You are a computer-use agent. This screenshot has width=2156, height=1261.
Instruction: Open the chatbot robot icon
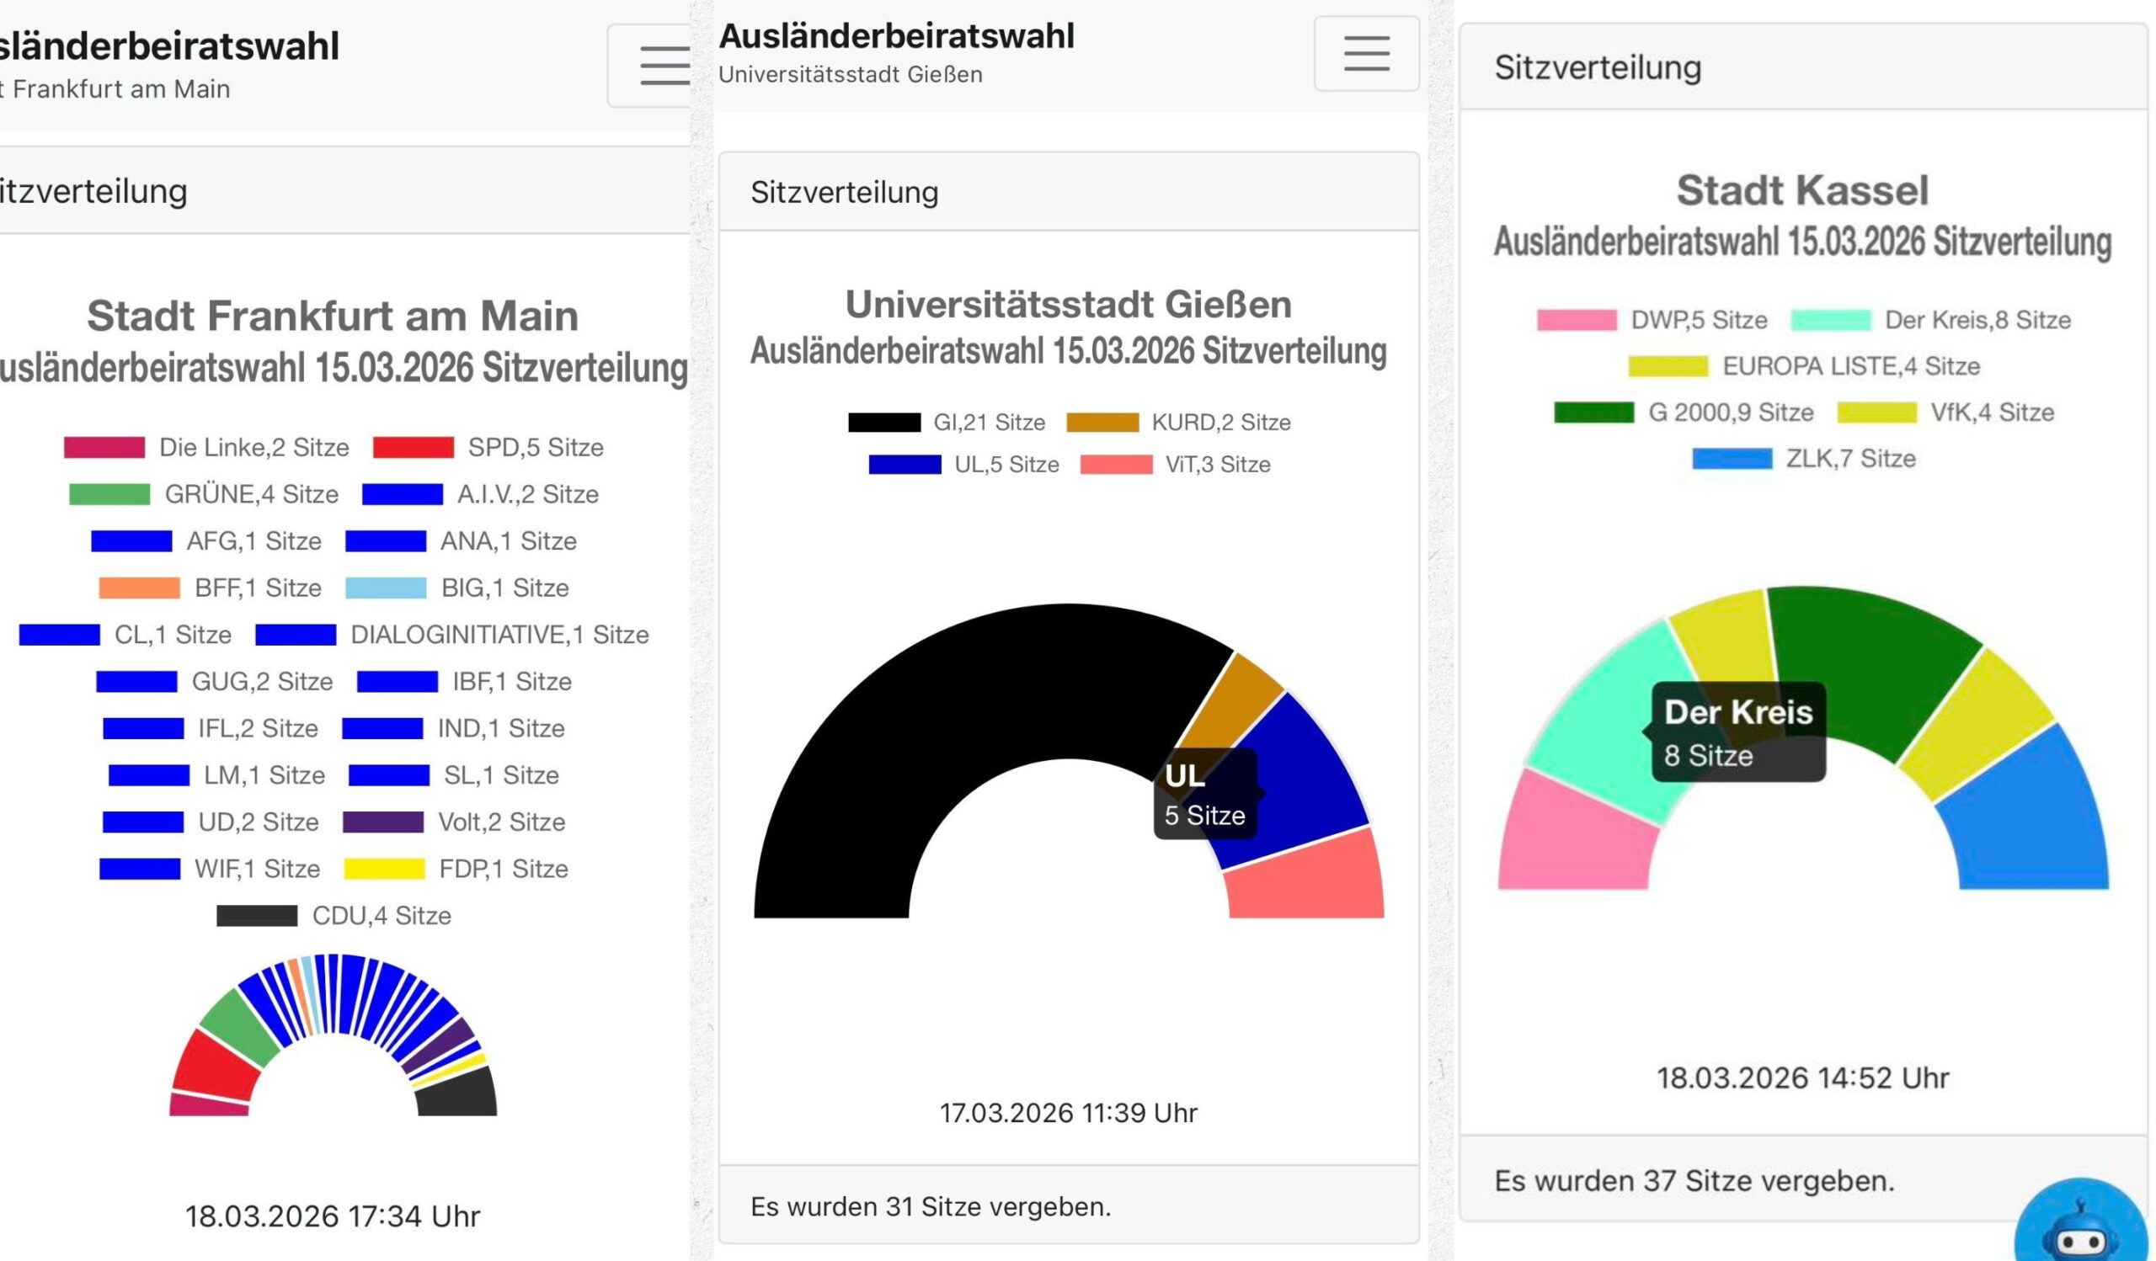point(2084,1232)
